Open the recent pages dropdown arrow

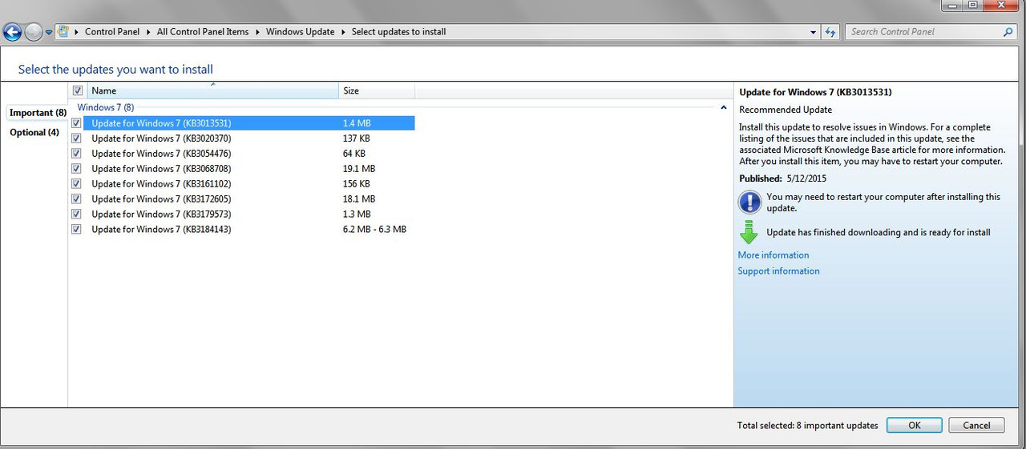[49, 33]
